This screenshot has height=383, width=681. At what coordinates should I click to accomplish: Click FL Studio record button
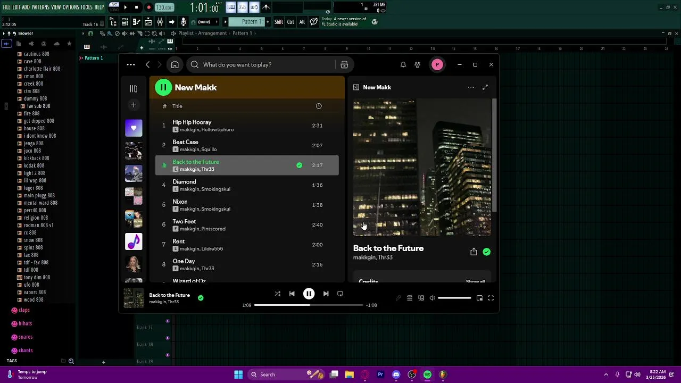(148, 7)
